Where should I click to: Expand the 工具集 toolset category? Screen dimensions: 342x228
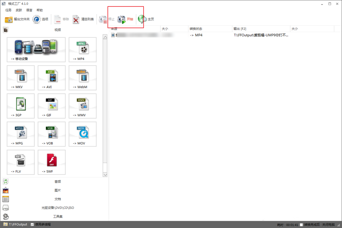point(57,216)
